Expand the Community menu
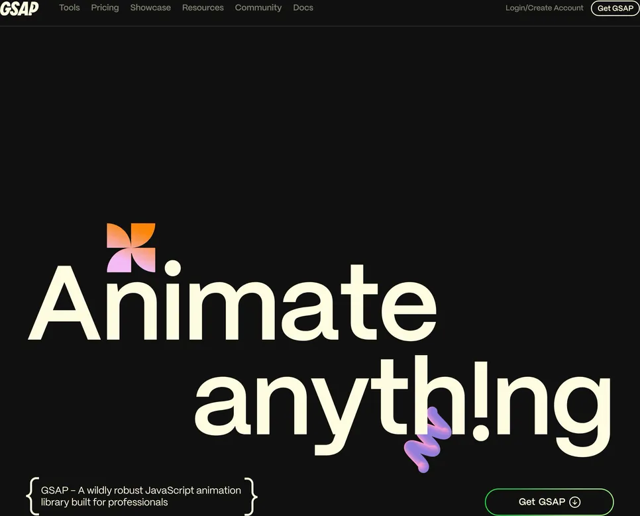 [x=258, y=8]
